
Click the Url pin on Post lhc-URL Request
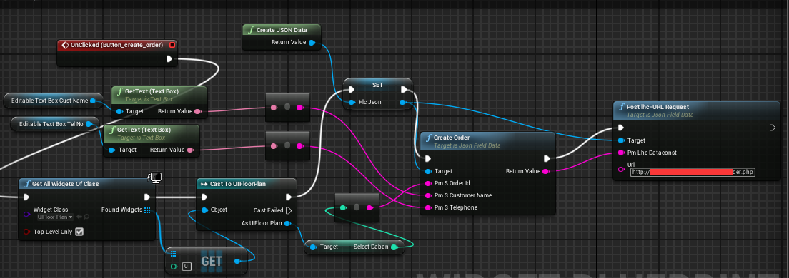click(622, 170)
